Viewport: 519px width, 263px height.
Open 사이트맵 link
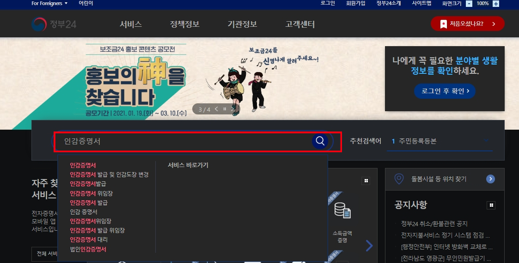click(x=421, y=3)
